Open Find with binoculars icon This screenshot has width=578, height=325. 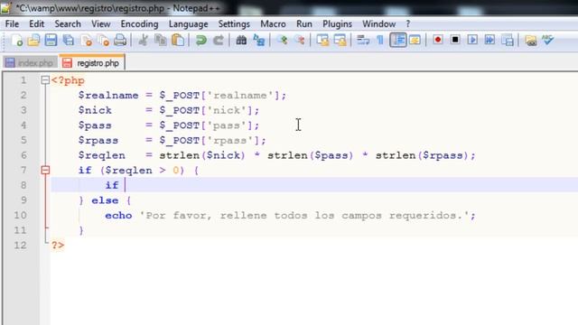point(241,40)
